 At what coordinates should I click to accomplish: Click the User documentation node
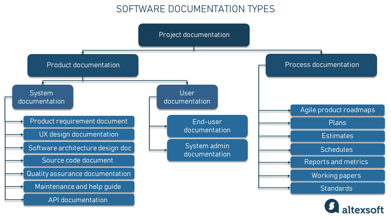click(x=187, y=97)
